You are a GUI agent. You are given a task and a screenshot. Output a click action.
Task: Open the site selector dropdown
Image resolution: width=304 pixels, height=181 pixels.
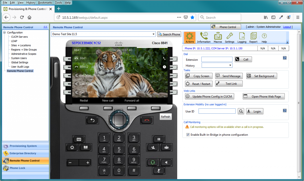point(154,34)
